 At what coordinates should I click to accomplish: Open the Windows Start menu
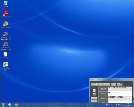coord(3,105)
